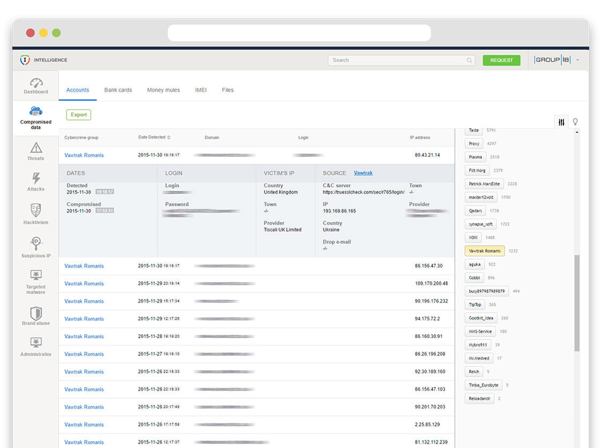Toggle the lightbulb hint icon

tap(575, 122)
